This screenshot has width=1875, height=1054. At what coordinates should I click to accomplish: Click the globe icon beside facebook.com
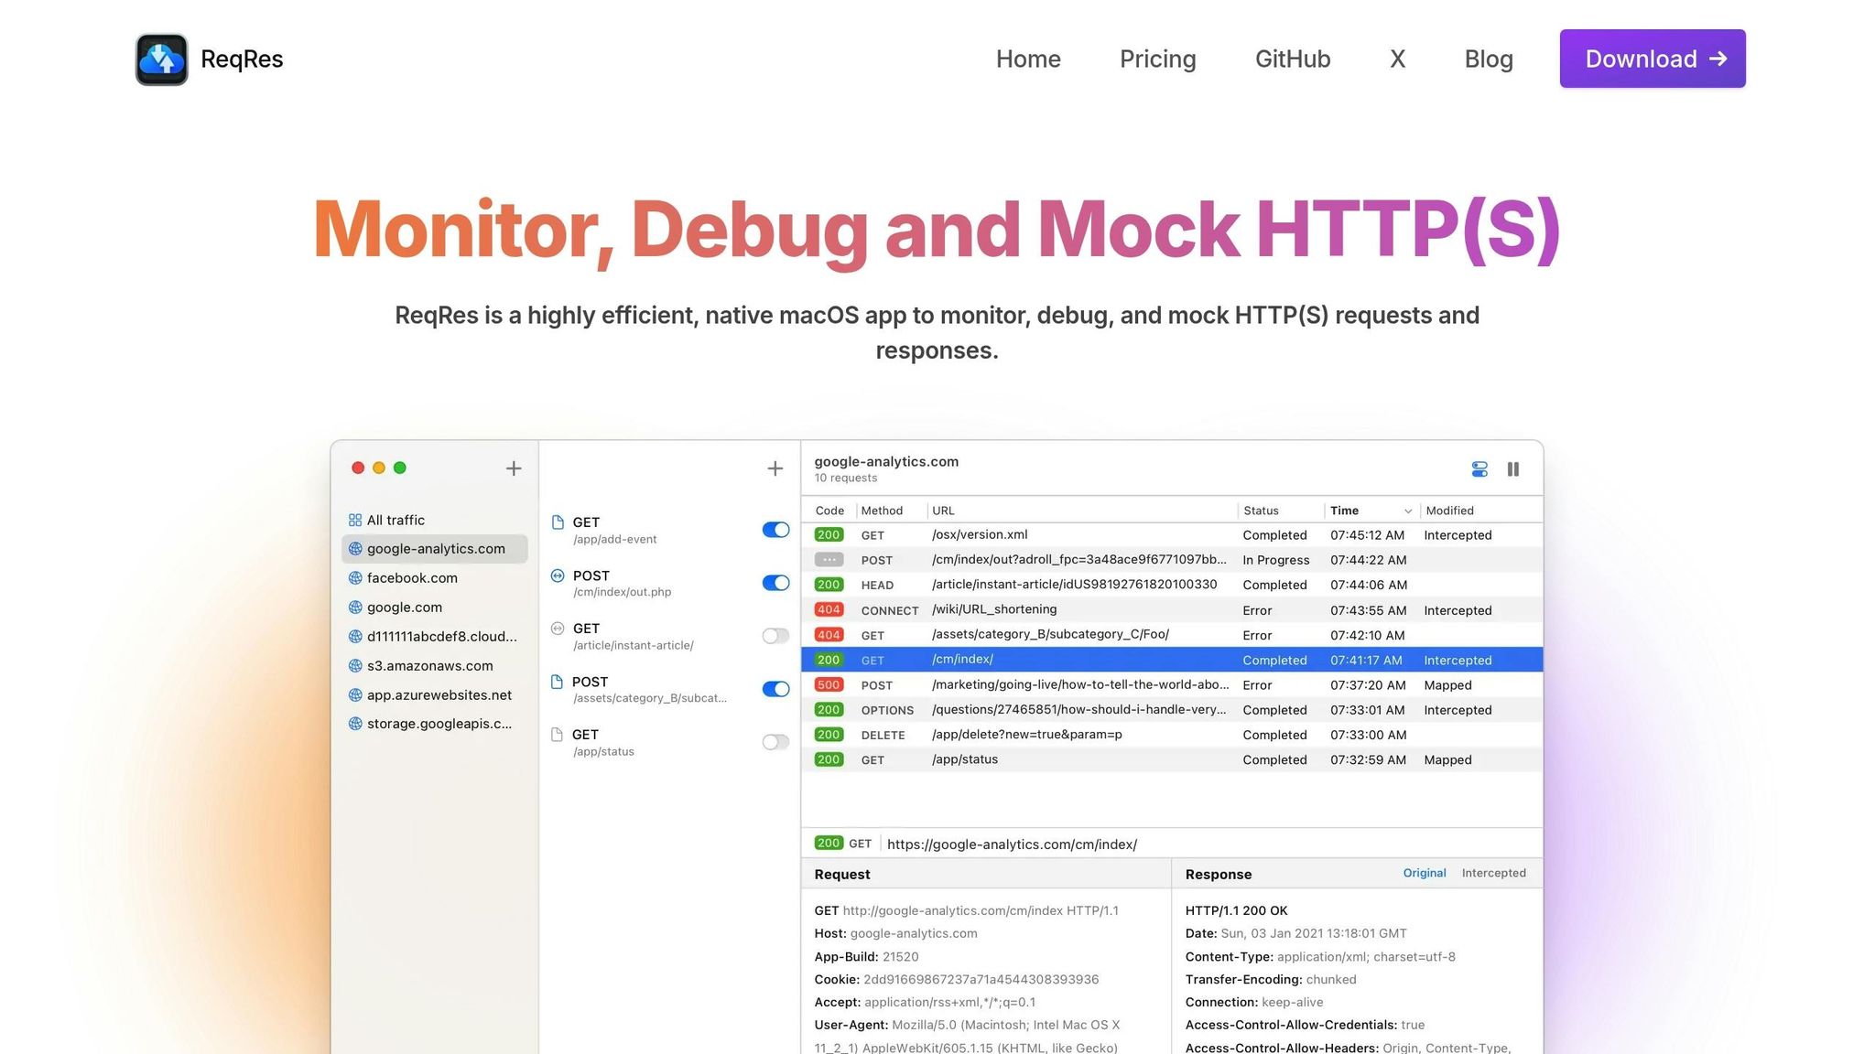tap(355, 578)
